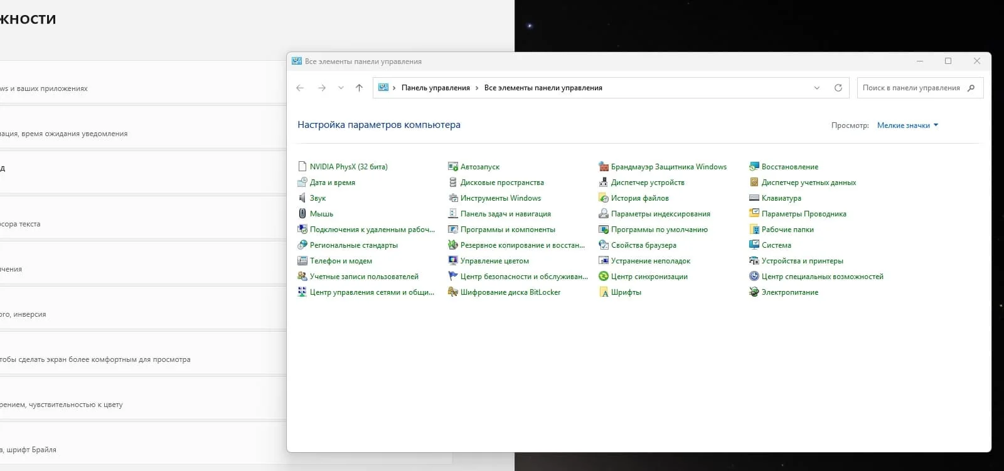Go up one level with up arrow
The height and width of the screenshot is (471, 1004).
coord(359,88)
